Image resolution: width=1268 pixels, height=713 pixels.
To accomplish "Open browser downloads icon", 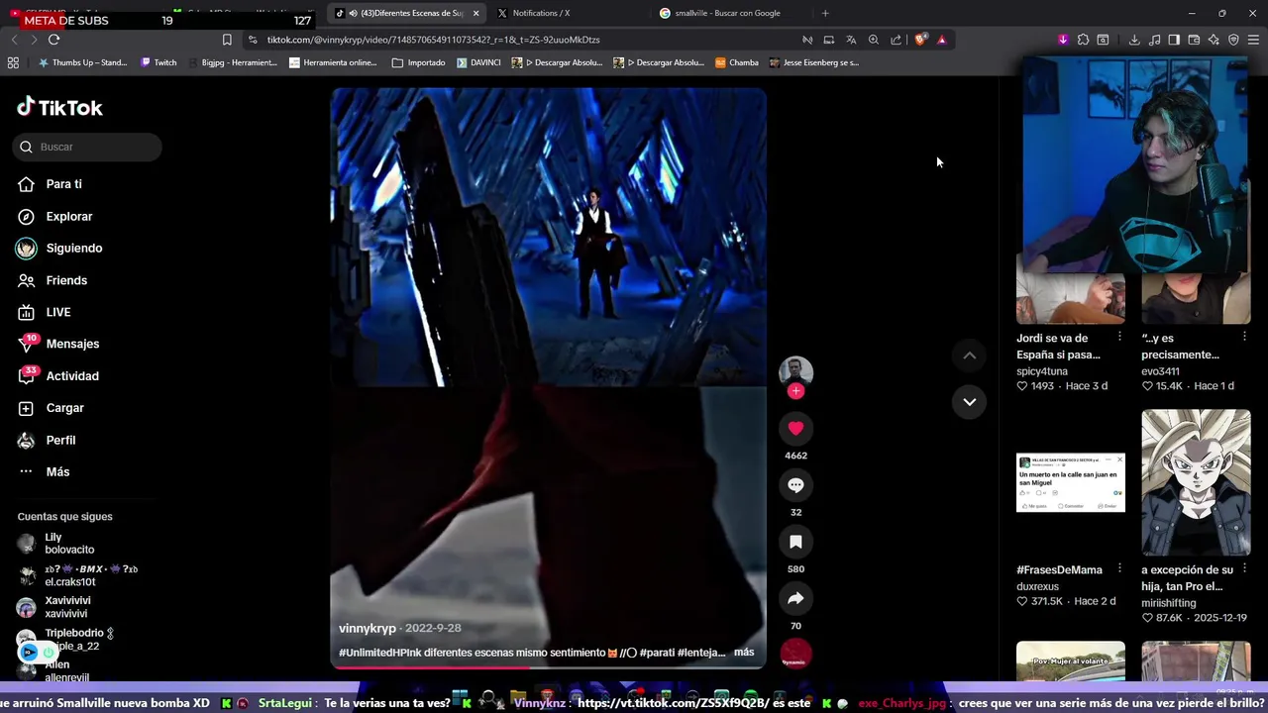I will point(1134,40).
